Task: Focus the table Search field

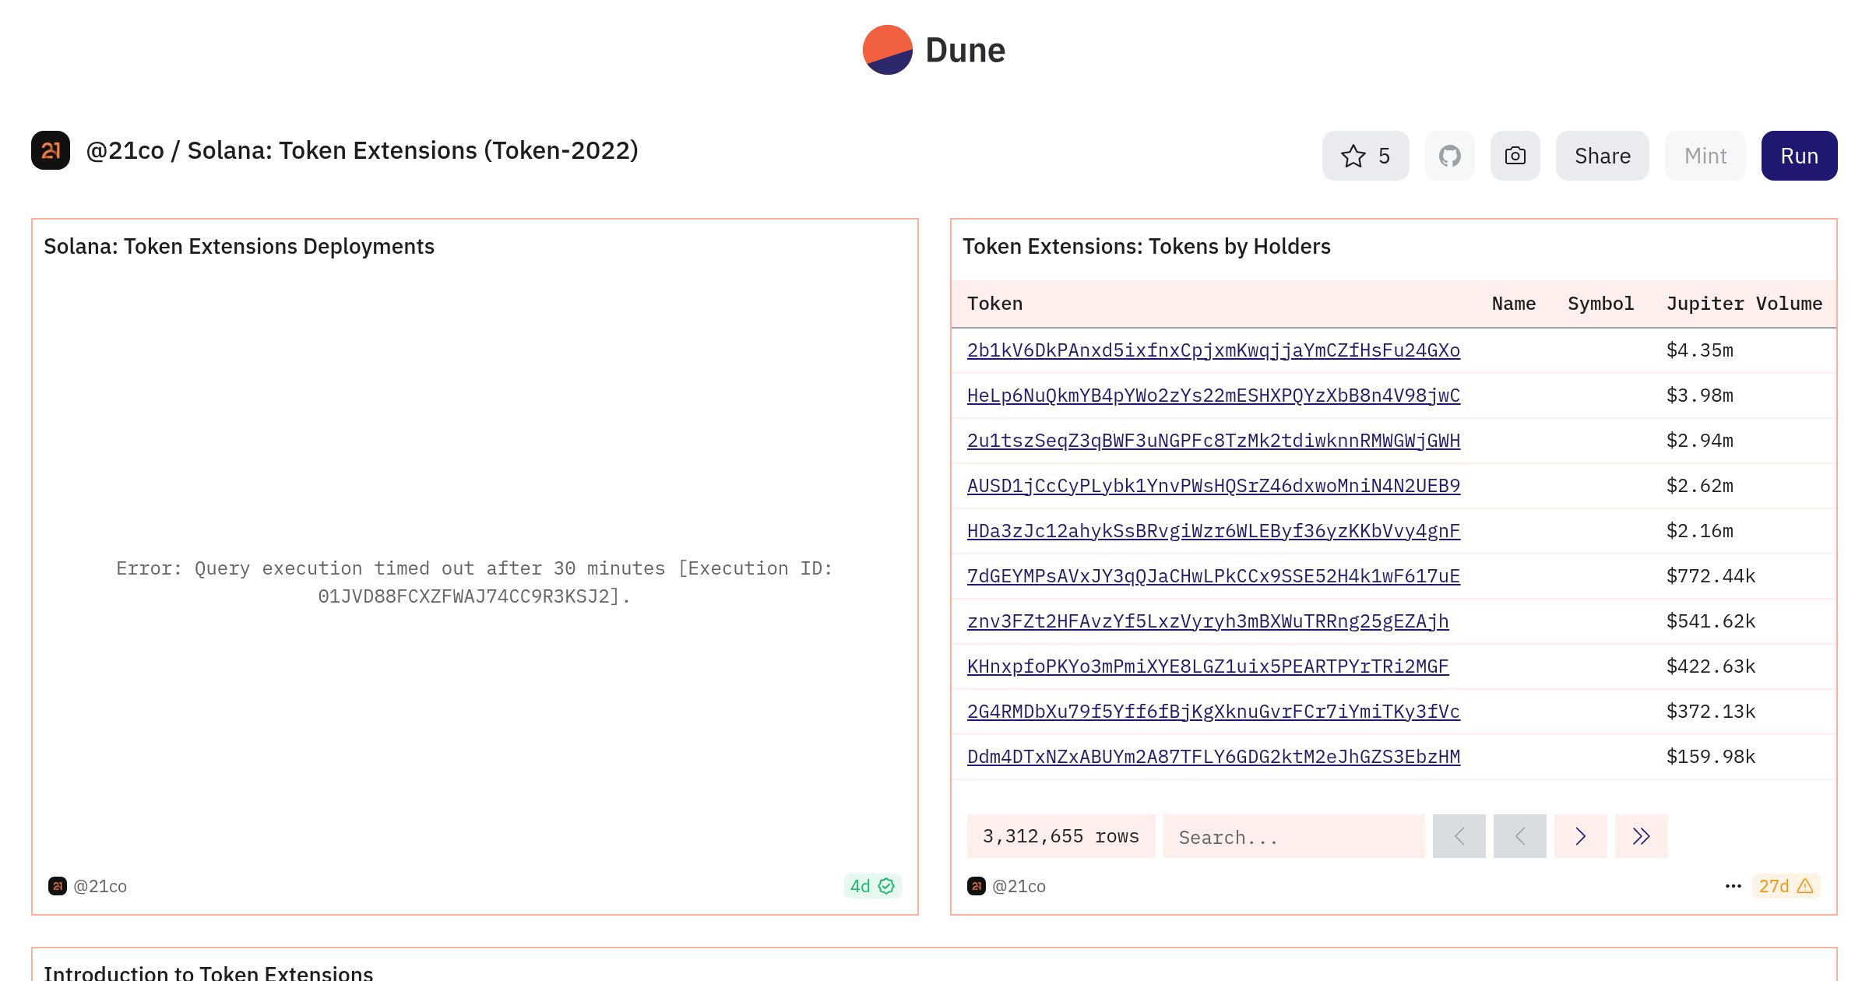Action: [1294, 836]
